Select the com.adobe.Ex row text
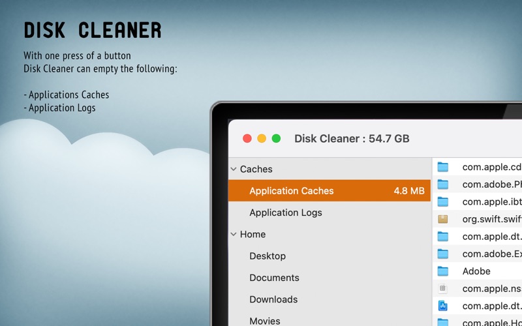522x326 pixels. click(492, 254)
